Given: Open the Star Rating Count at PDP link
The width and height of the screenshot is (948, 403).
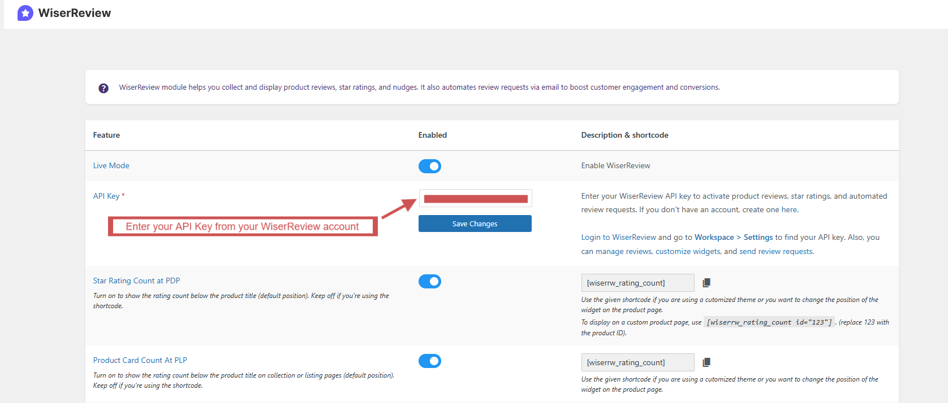Looking at the screenshot, I should coord(136,281).
